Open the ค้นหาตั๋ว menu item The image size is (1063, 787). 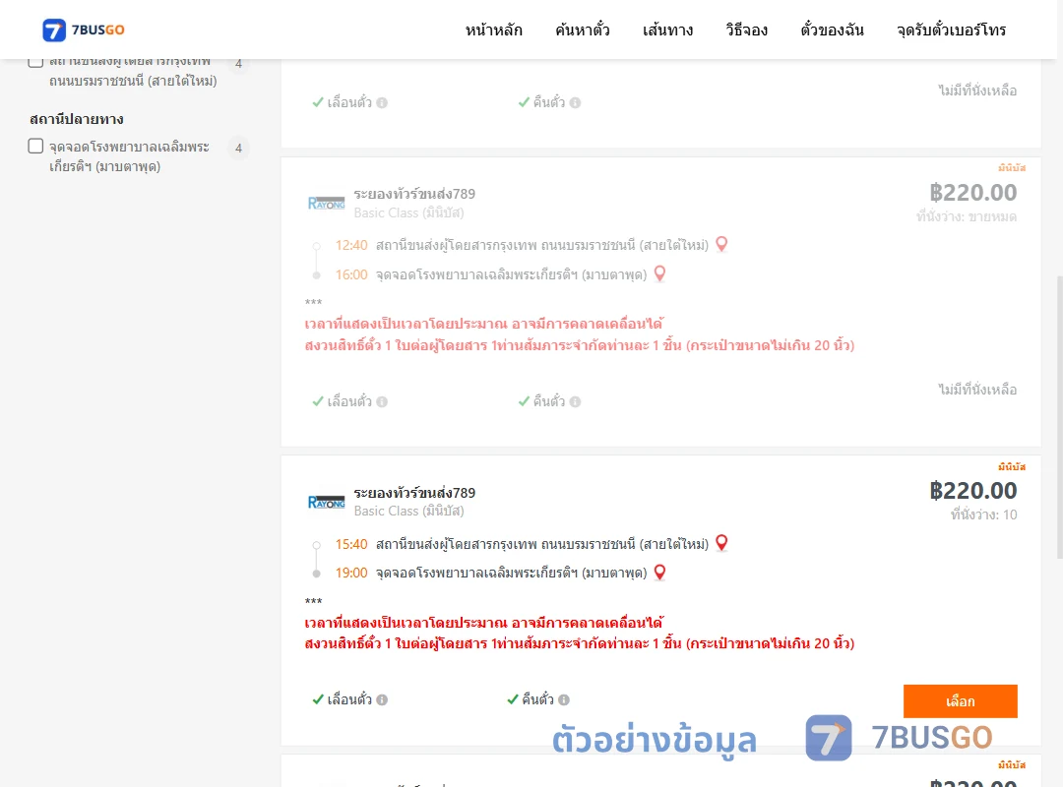[583, 30]
